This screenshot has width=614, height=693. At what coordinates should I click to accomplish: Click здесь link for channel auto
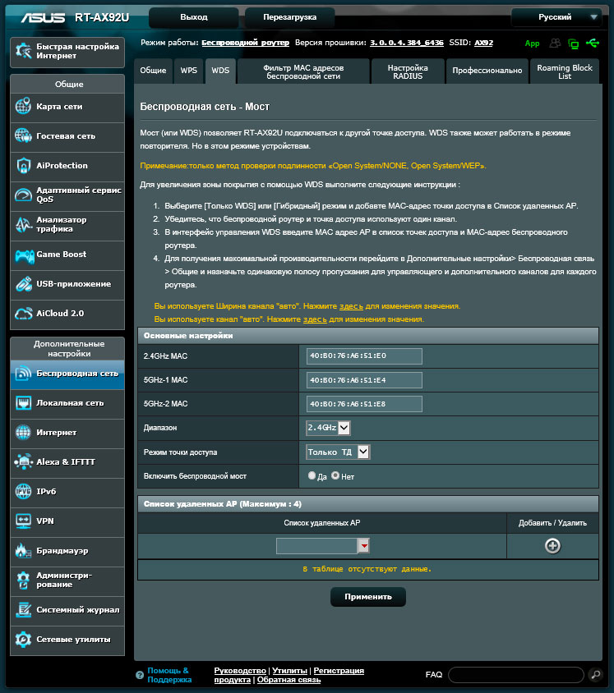[x=315, y=319]
